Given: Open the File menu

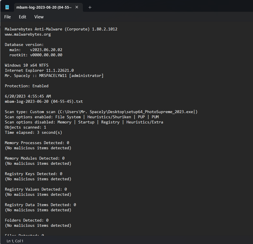Looking at the screenshot, I should coord(7,17).
